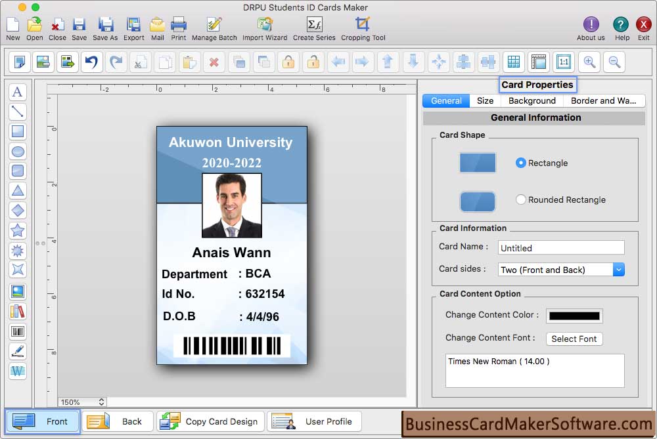
Task: Show the Front side of card
Action: pos(42,421)
